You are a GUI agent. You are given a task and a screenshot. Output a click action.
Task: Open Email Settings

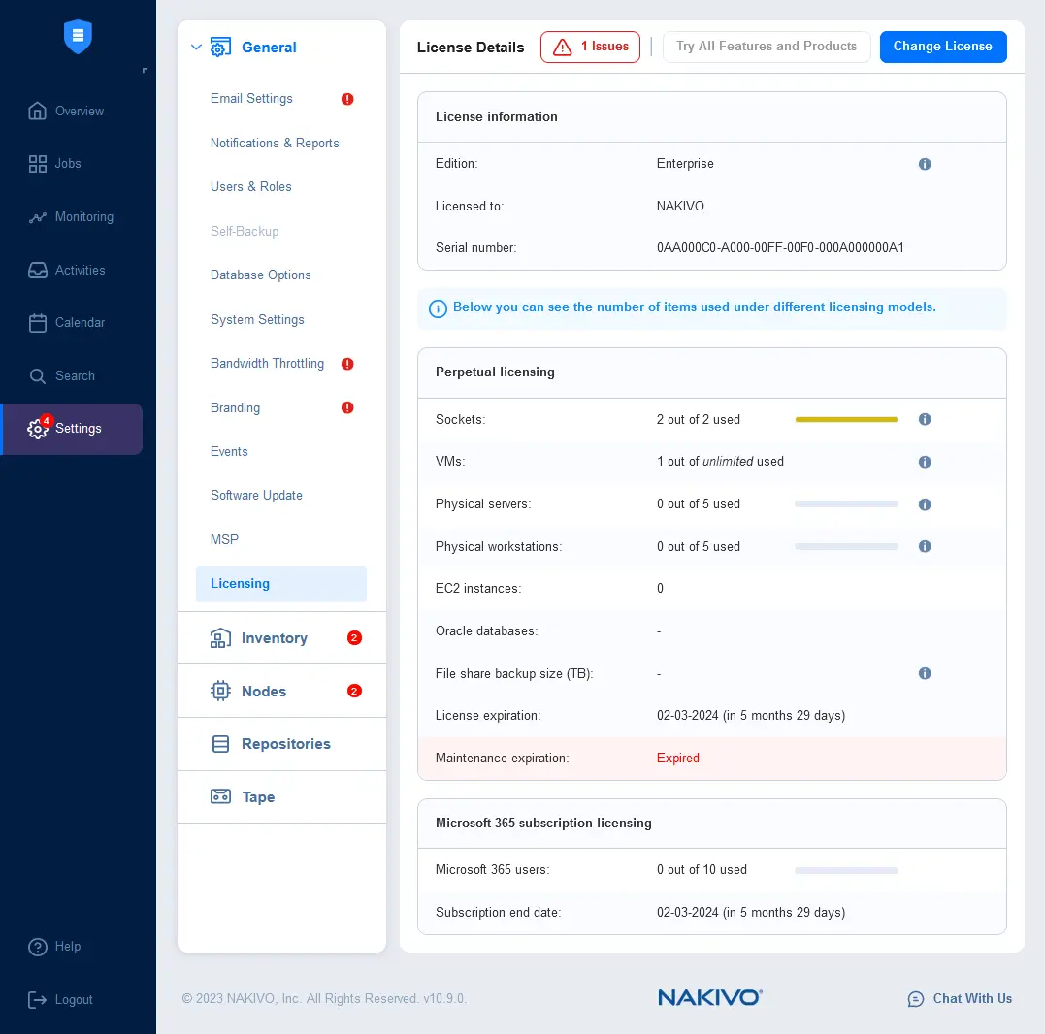(251, 99)
